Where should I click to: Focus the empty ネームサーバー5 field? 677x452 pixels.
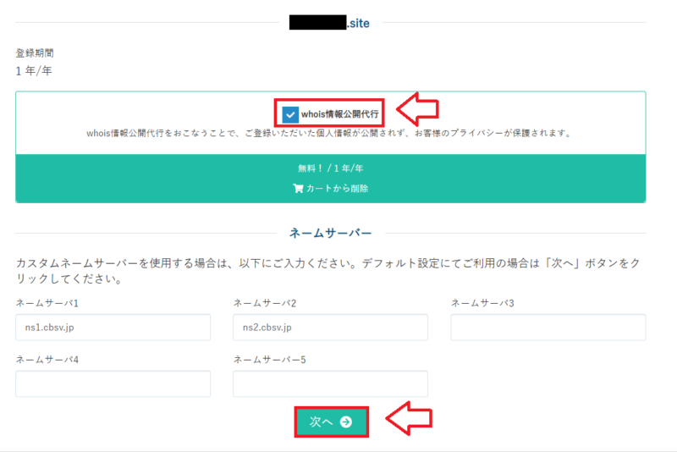330,383
